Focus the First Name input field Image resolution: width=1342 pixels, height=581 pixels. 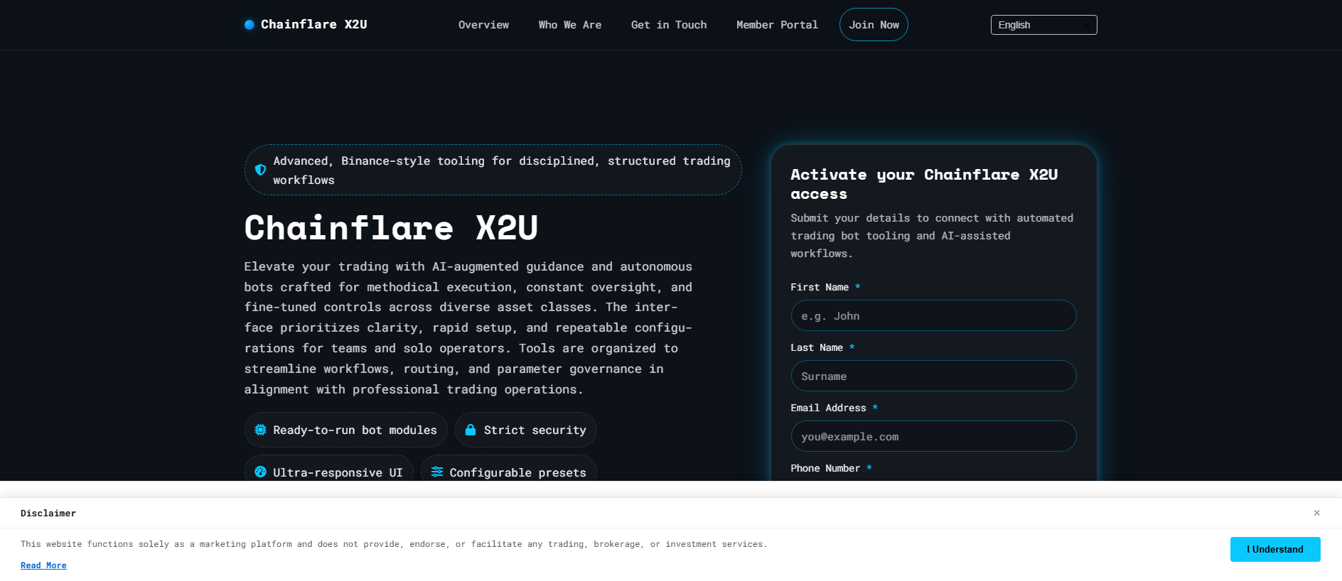(x=933, y=315)
